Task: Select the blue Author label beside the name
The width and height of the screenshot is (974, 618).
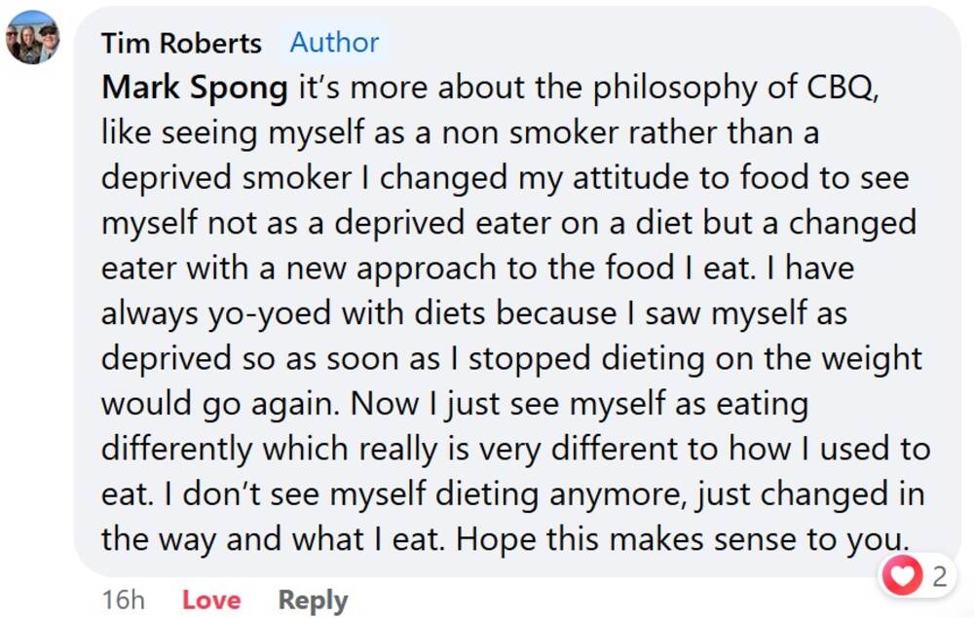Action: click(x=334, y=43)
